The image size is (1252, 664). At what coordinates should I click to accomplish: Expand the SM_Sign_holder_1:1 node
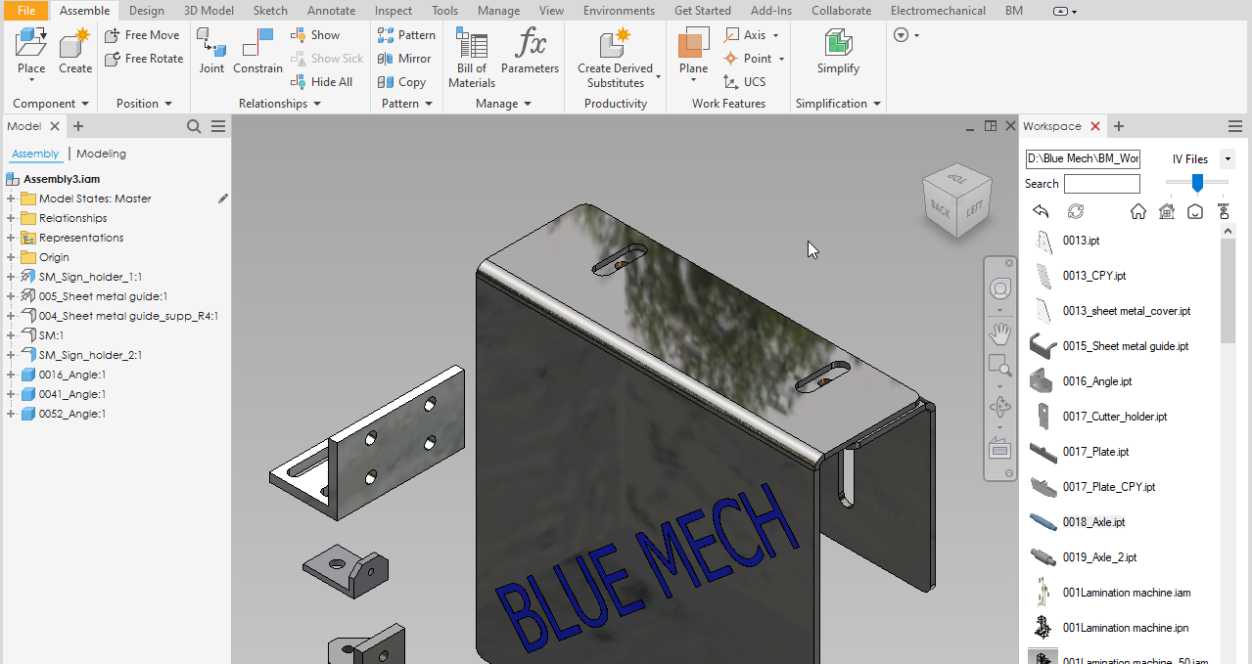point(11,277)
